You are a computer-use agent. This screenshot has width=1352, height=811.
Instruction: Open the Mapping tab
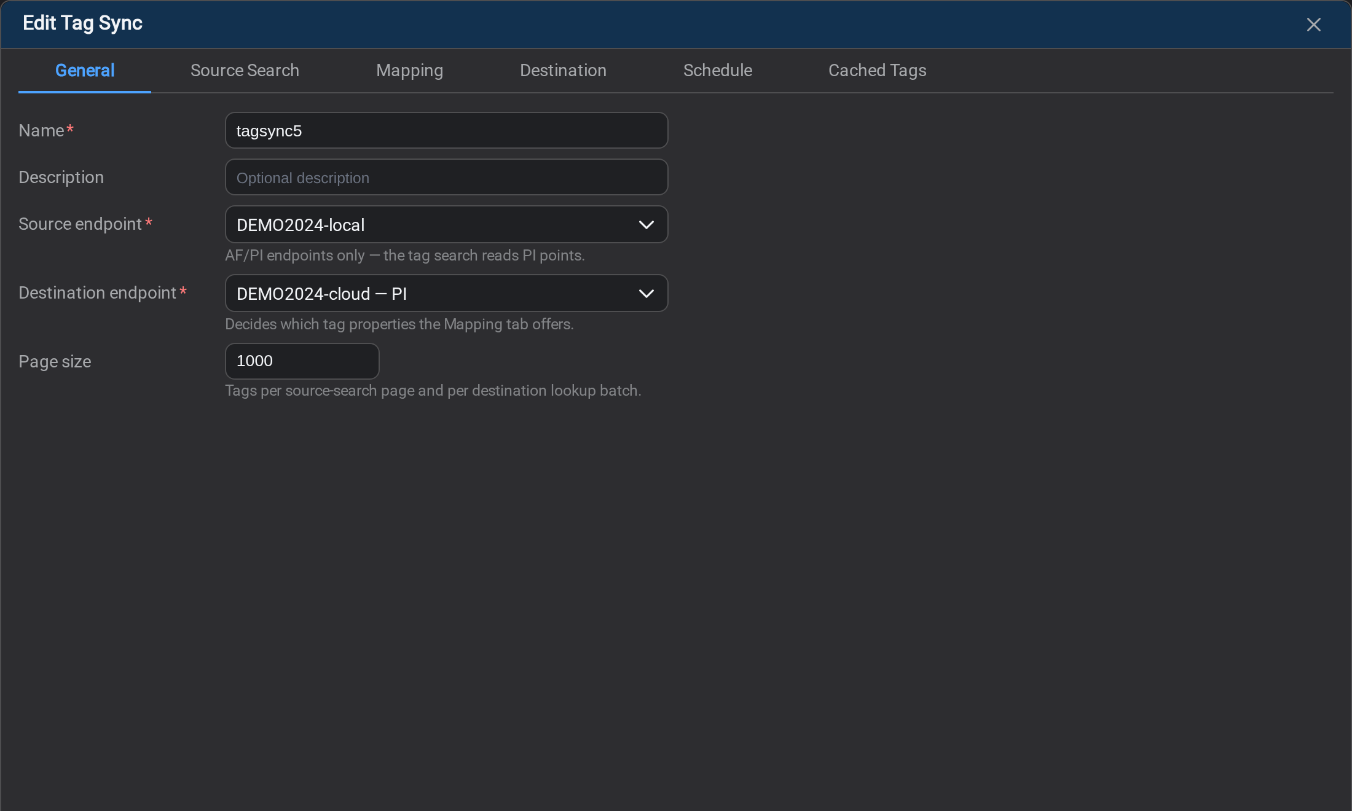(x=409, y=71)
